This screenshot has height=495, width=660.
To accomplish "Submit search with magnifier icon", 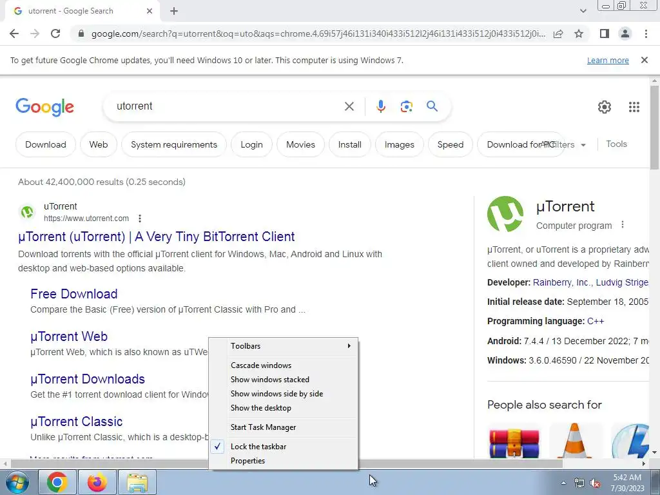I will [x=432, y=106].
